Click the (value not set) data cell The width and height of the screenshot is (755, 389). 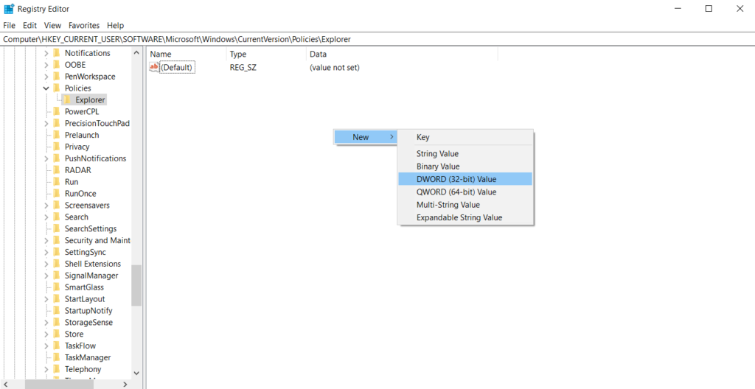point(335,67)
